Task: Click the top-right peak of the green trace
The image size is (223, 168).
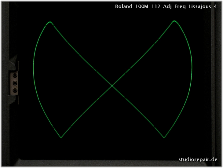Action: (x=174, y=21)
